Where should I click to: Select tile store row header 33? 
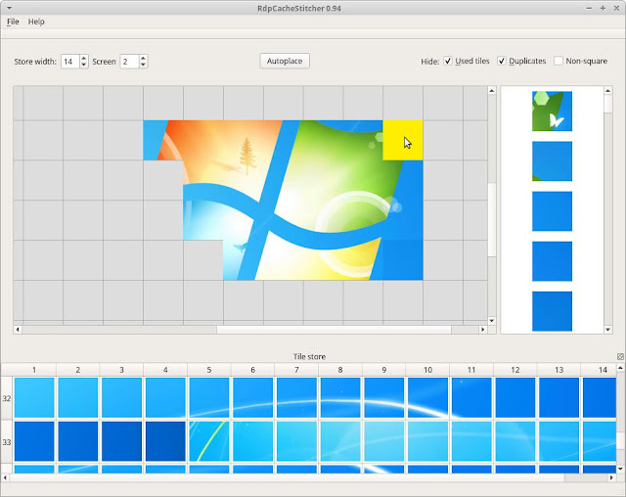tap(7, 442)
